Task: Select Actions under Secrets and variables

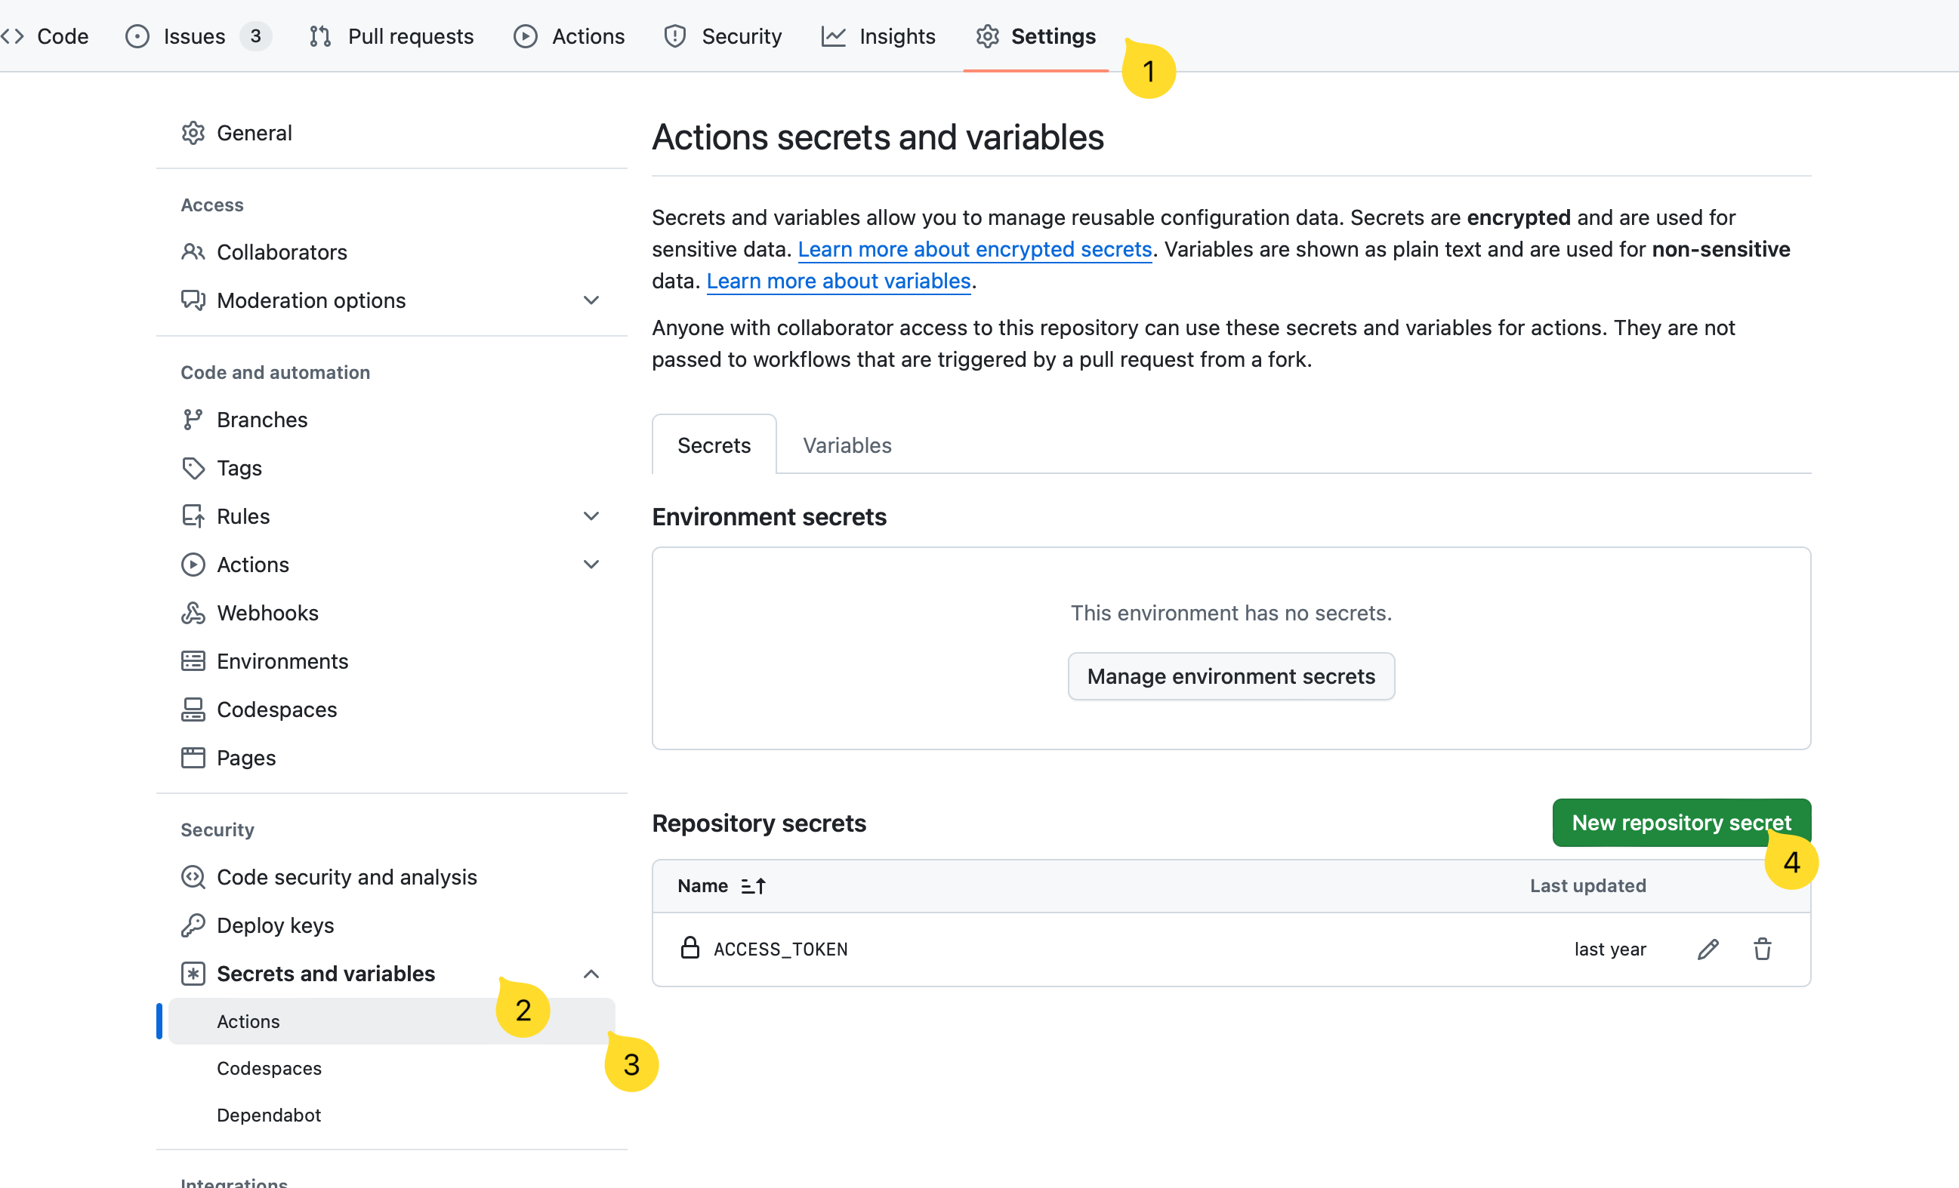Action: (x=391, y=1021)
